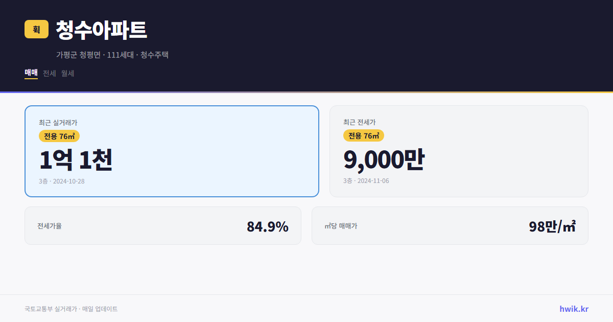Switch to the 월세 tab
Image resolution: width=613 pixels, height=322 pixels.
click(x=68, y=73)
